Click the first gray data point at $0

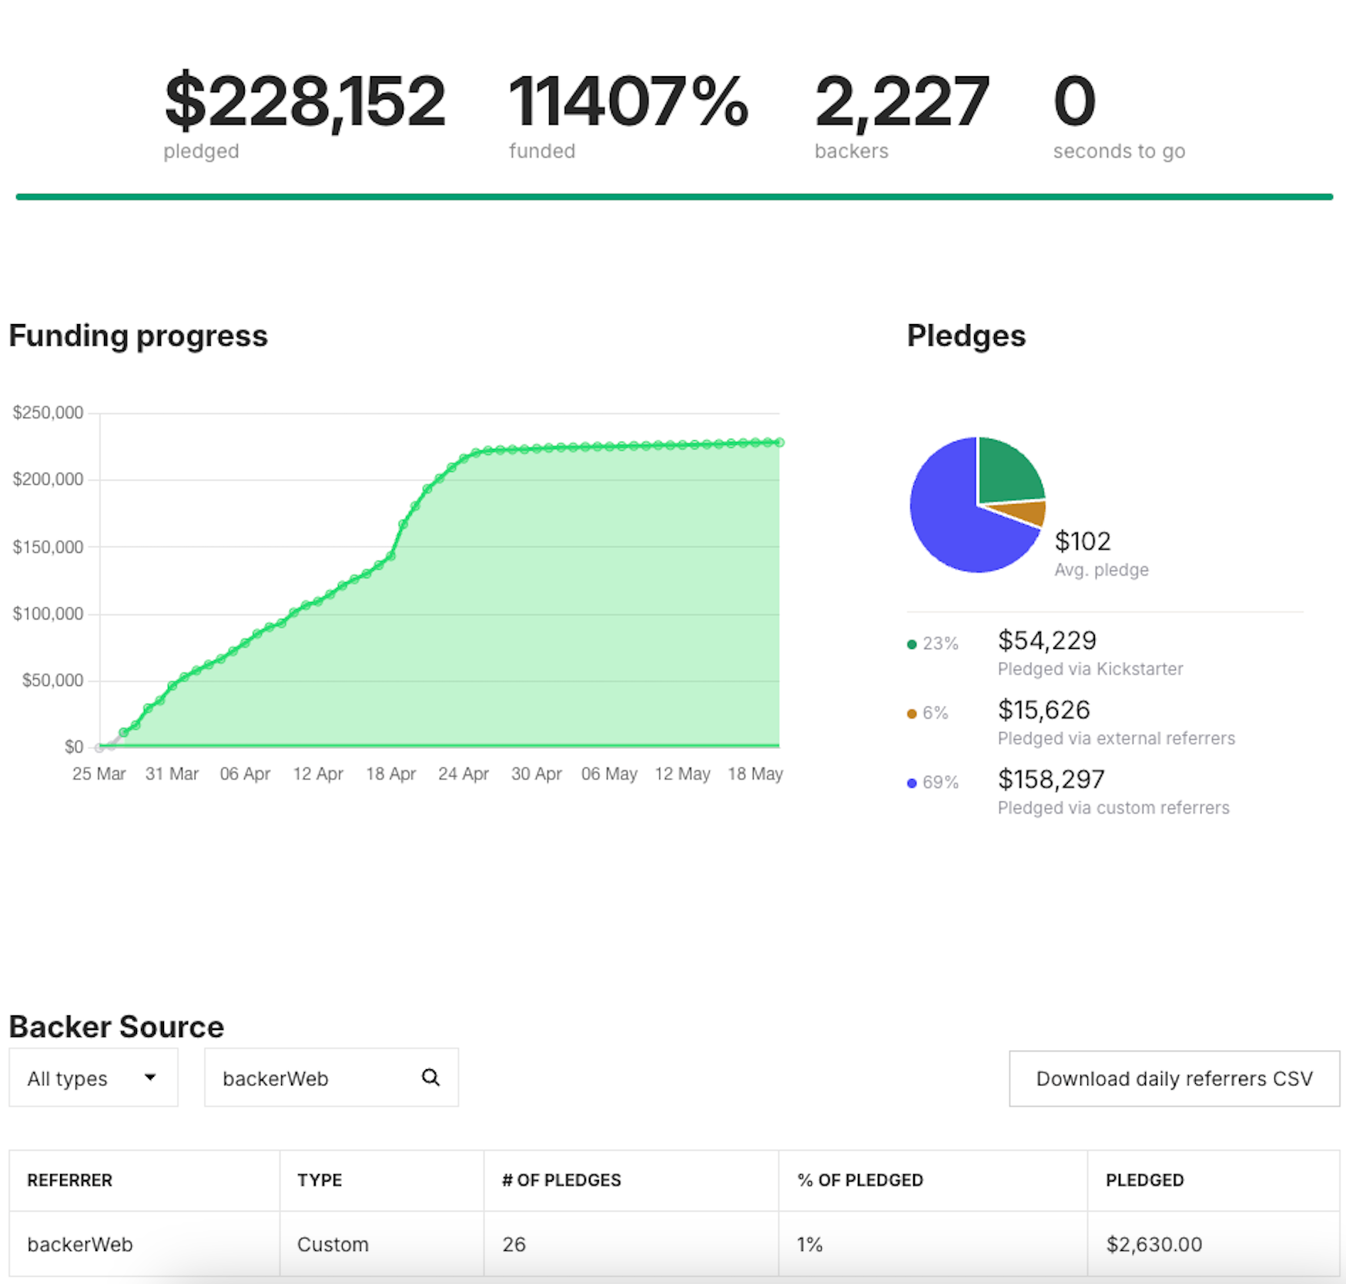[x=99, y=747]
